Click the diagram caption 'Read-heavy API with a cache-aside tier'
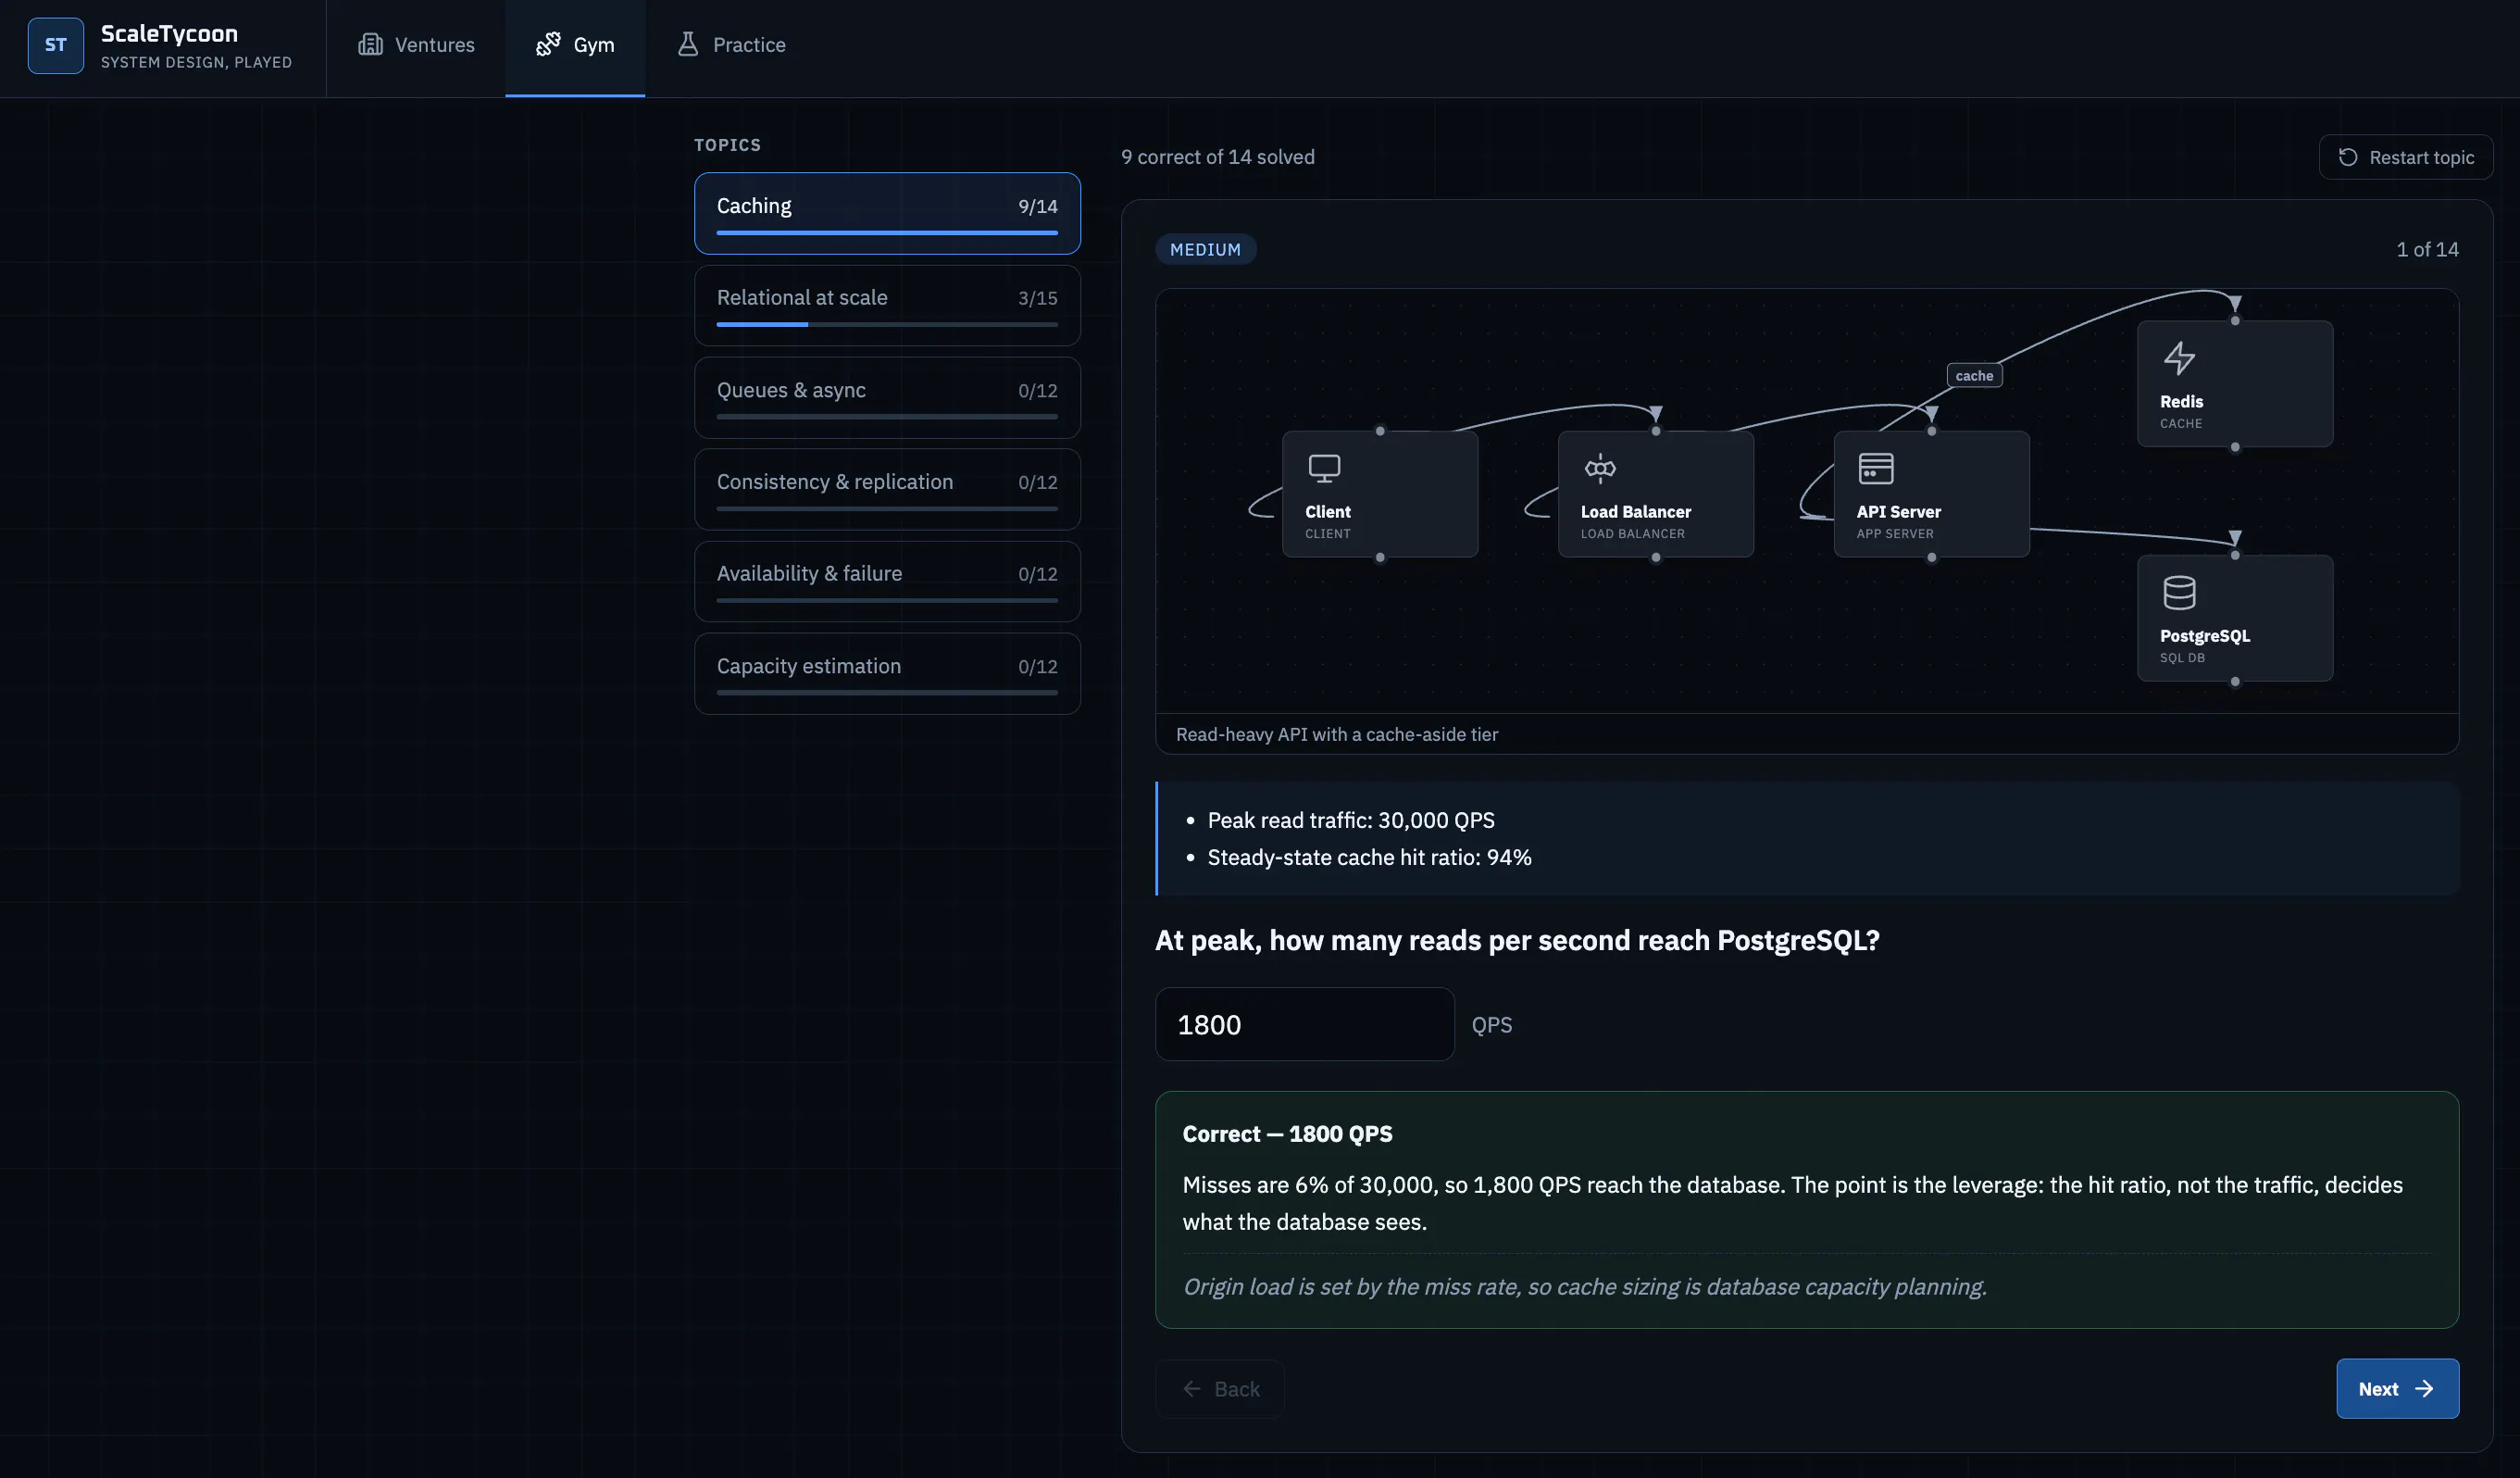This screenshot has width=2520, height=1478. (1337, 734)
